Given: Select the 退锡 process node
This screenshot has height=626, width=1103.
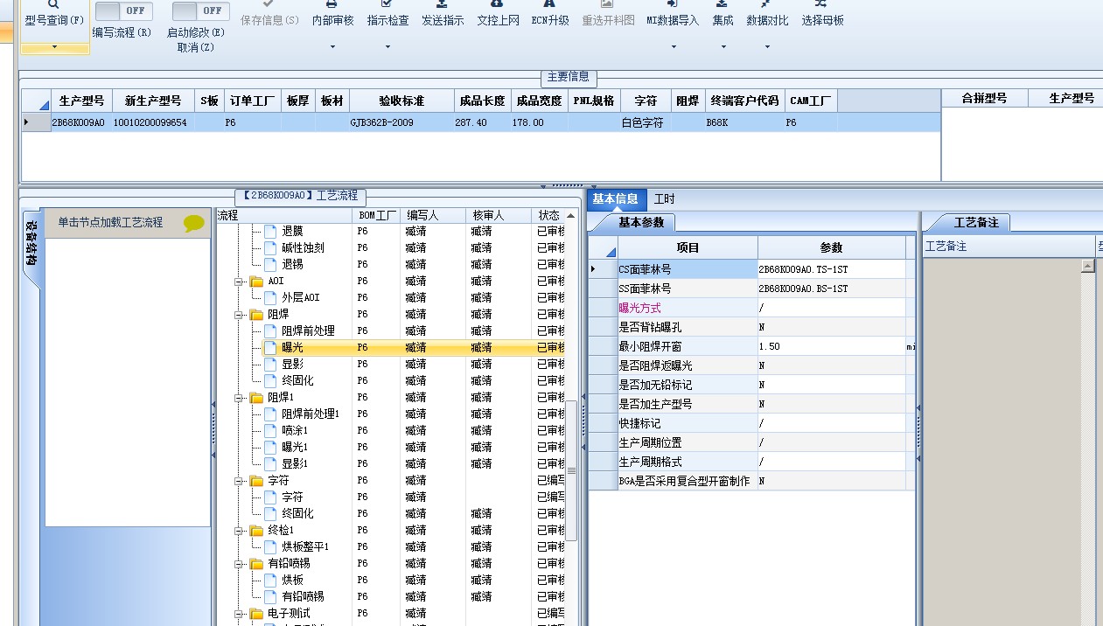Looking at the screenshot, I should click(x=292, y=265).
